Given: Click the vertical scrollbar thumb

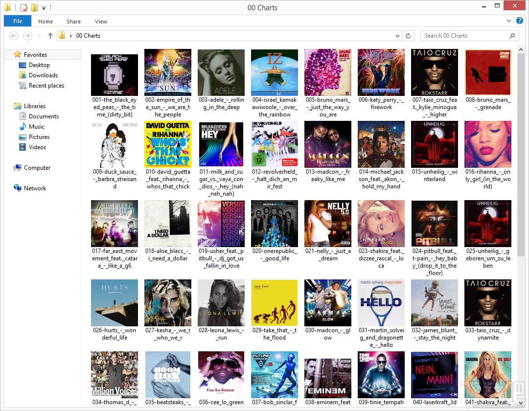Looking at the screenshot, I should [x=521, y=155].
